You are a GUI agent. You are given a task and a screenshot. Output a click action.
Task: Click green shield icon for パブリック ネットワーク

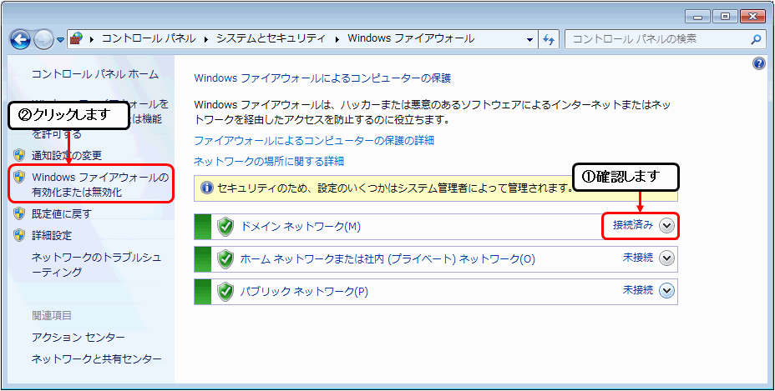pos(225,291)
